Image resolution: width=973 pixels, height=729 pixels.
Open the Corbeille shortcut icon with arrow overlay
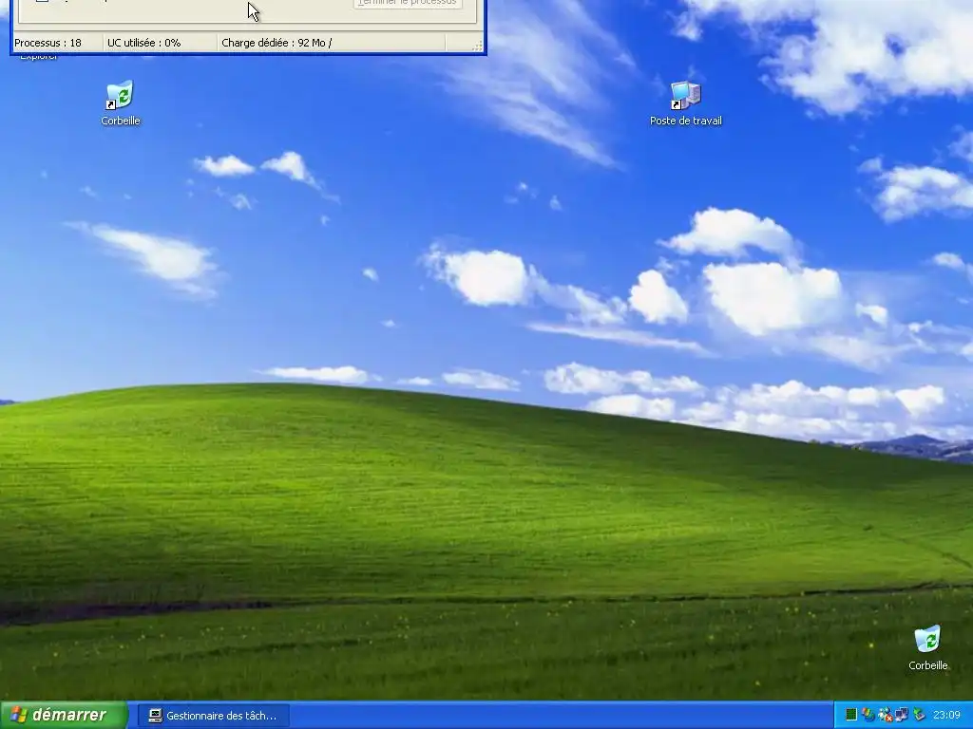121,103
